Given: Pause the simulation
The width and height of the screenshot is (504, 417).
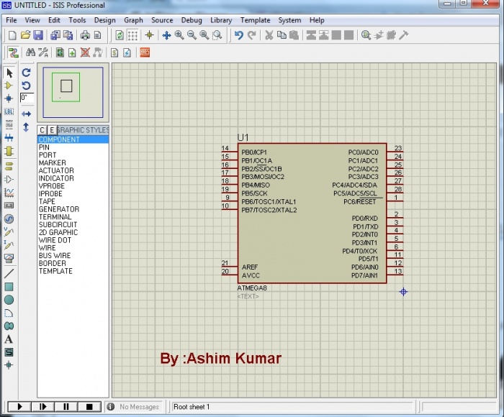Looking at the screenshot, I should [66, 407].
